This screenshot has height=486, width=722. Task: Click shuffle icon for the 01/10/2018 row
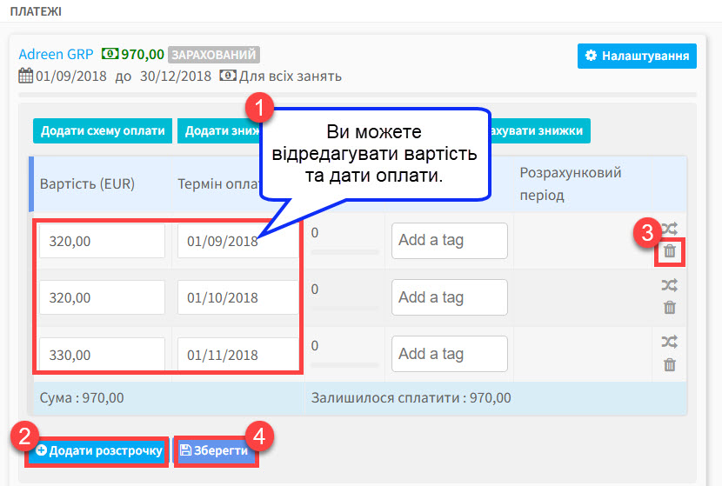click(x=669, y=285)
